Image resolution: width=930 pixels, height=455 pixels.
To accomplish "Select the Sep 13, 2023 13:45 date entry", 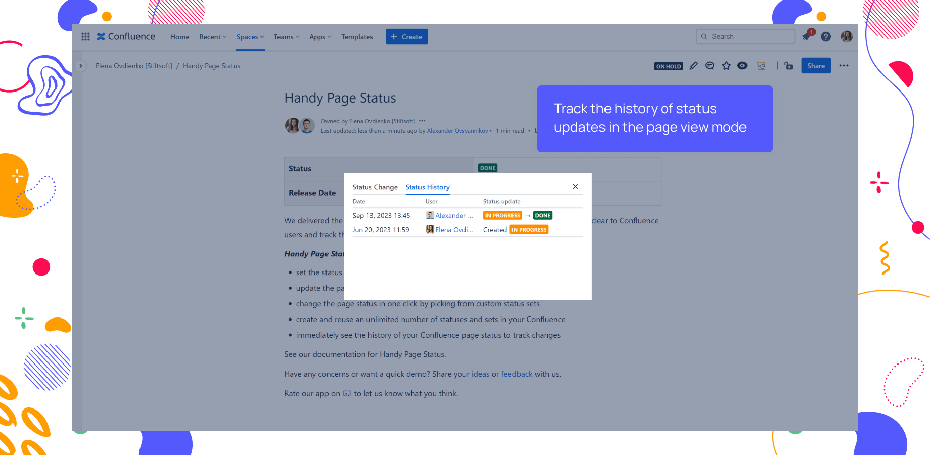I will coord(381,216).
